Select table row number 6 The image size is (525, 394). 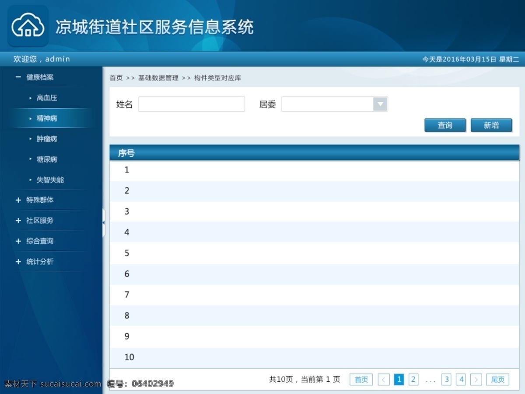pos(314,274)
